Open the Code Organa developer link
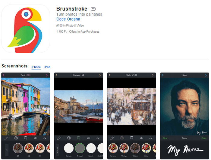Image resolution: width=211 pixels, height=160 pixels. (x=68, y=19)
